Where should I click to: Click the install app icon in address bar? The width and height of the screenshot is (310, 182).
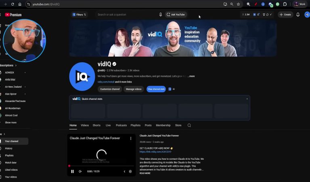click(x=225, y=4)
